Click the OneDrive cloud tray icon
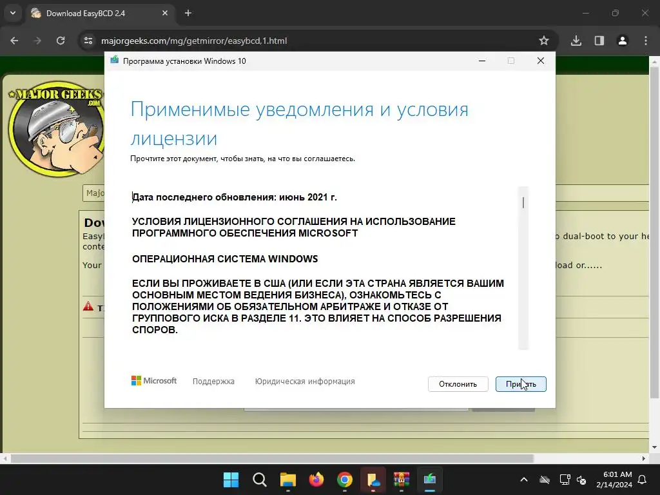660x495 pixels. (545, 480)
